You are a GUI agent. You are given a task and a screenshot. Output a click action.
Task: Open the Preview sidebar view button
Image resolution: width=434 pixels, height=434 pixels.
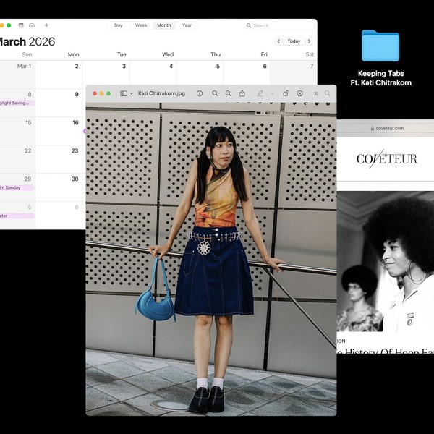(124, 93)
